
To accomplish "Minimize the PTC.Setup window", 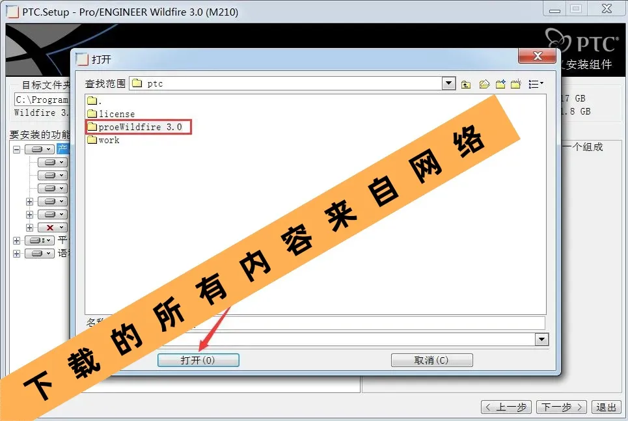I will [554, 9].
